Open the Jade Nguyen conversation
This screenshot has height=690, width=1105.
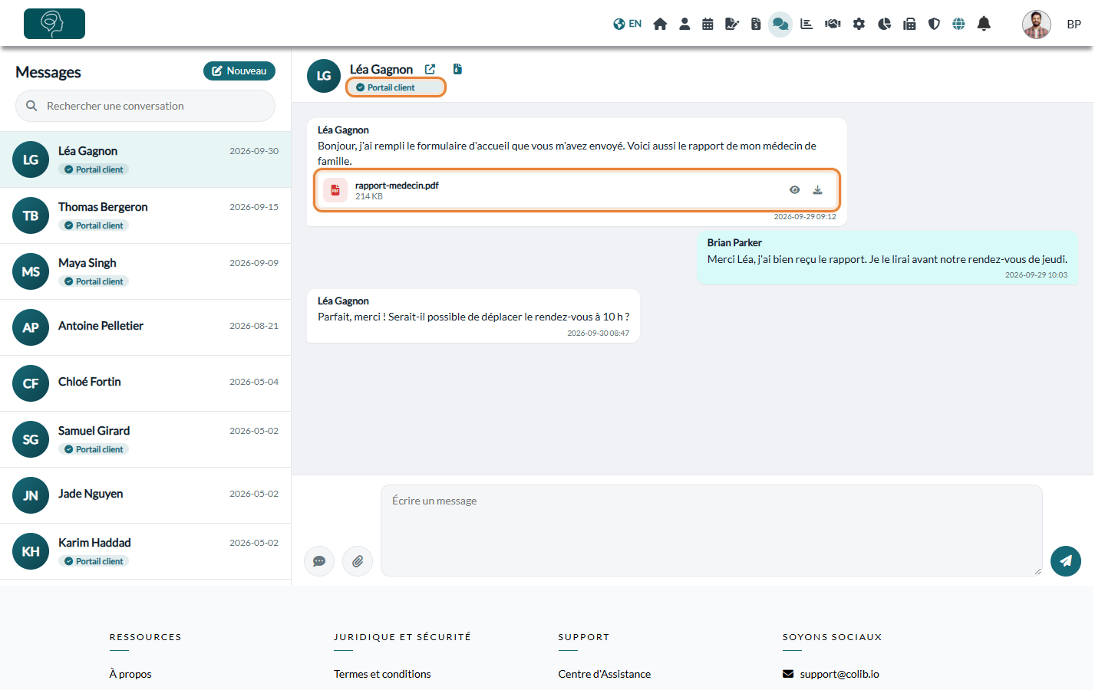[146, 495]
